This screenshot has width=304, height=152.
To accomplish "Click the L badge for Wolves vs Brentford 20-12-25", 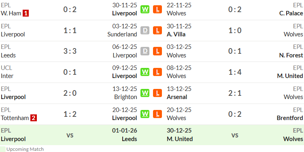I will click(x=157, y=114).
